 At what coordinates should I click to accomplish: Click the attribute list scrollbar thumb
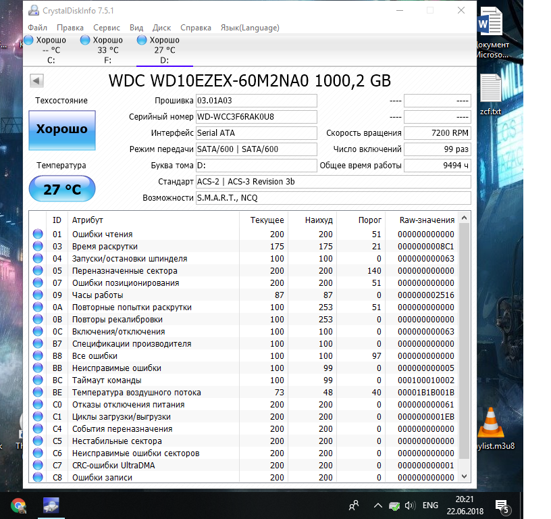coord(464,341)
